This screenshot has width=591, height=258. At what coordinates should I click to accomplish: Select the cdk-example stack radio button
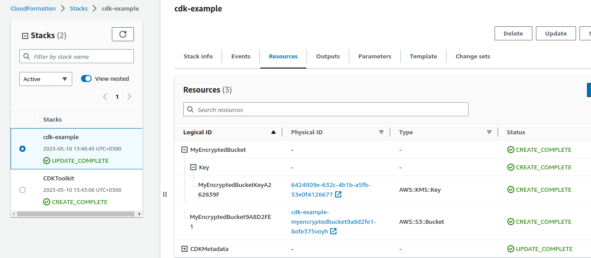22,149
